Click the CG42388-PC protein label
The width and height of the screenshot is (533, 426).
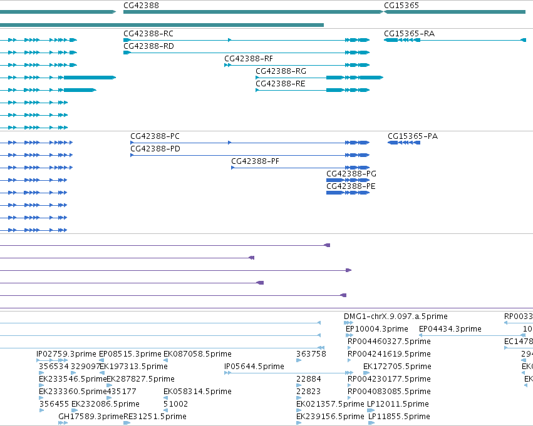155,136
